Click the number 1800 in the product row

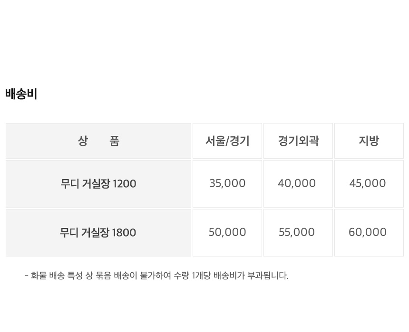click(x=124, y=233)
